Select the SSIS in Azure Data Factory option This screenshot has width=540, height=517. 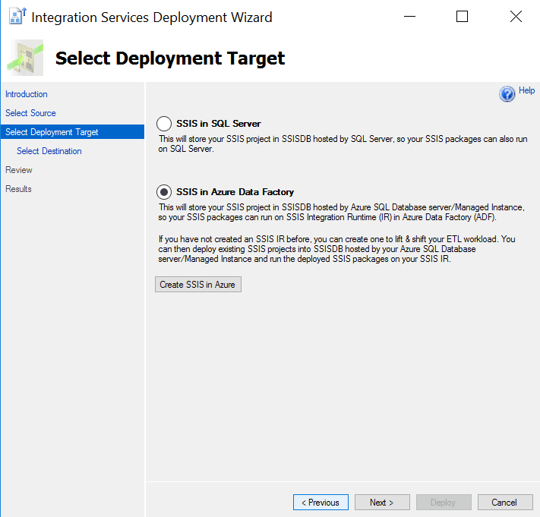[164, 192]
